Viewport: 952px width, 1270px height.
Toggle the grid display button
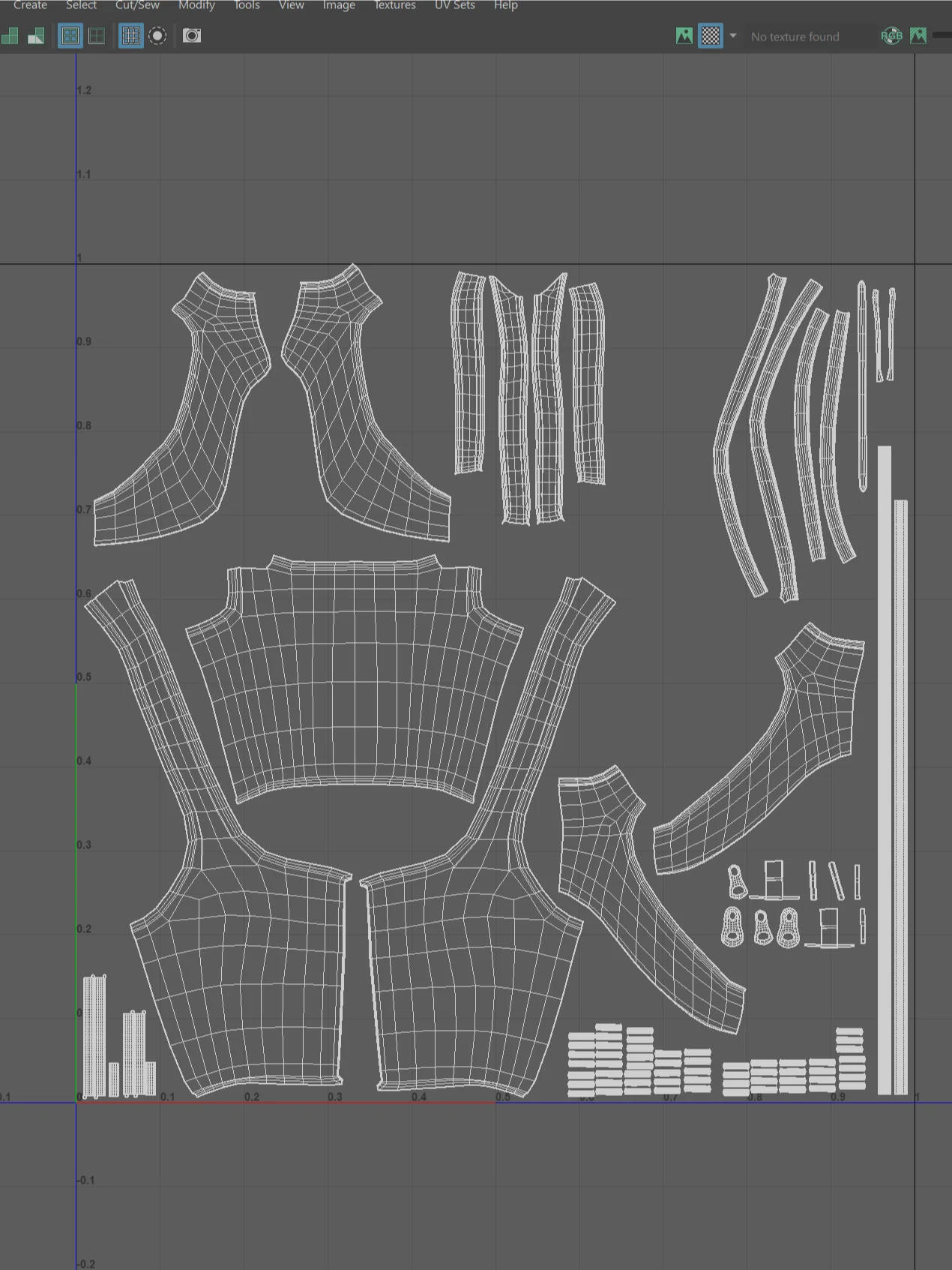point(131,35)
